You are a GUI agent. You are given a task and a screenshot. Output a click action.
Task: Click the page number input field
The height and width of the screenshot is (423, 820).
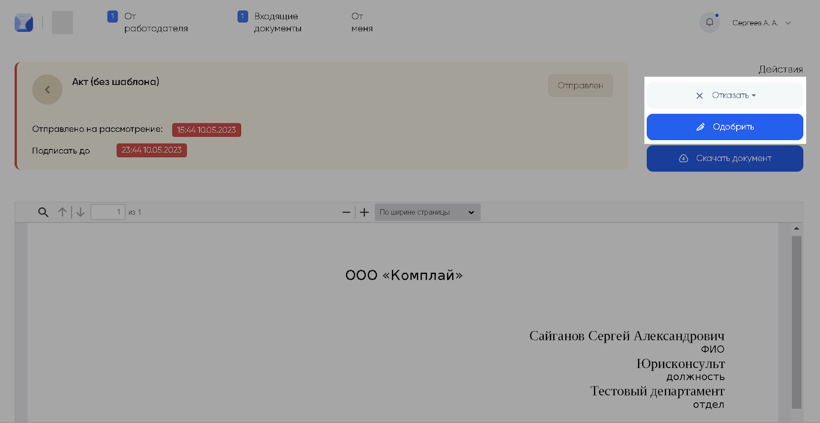pyautogui.click(x=108, y=212)
